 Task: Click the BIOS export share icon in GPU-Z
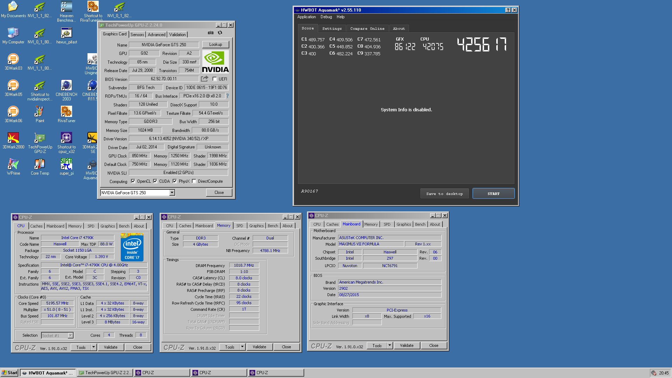click(205, 79)
